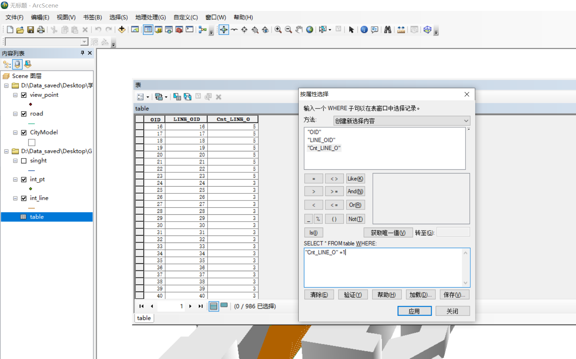The image size is (576, 359).
Task: Toggle CityModel layer visibility checkbox
Action: 24,133
